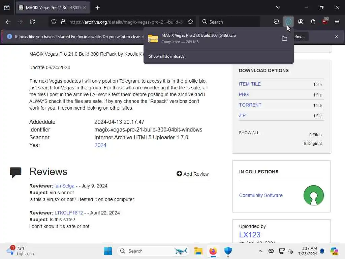Open the weather widget in taskbar
The image size is (345, 259).
[20, 251]
